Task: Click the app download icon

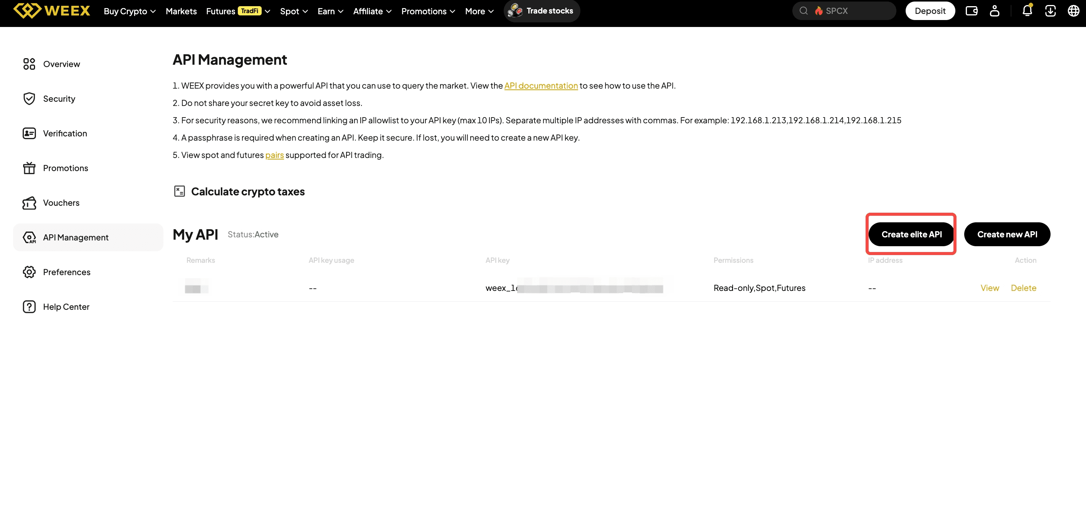Action: tap(1050, 11)
